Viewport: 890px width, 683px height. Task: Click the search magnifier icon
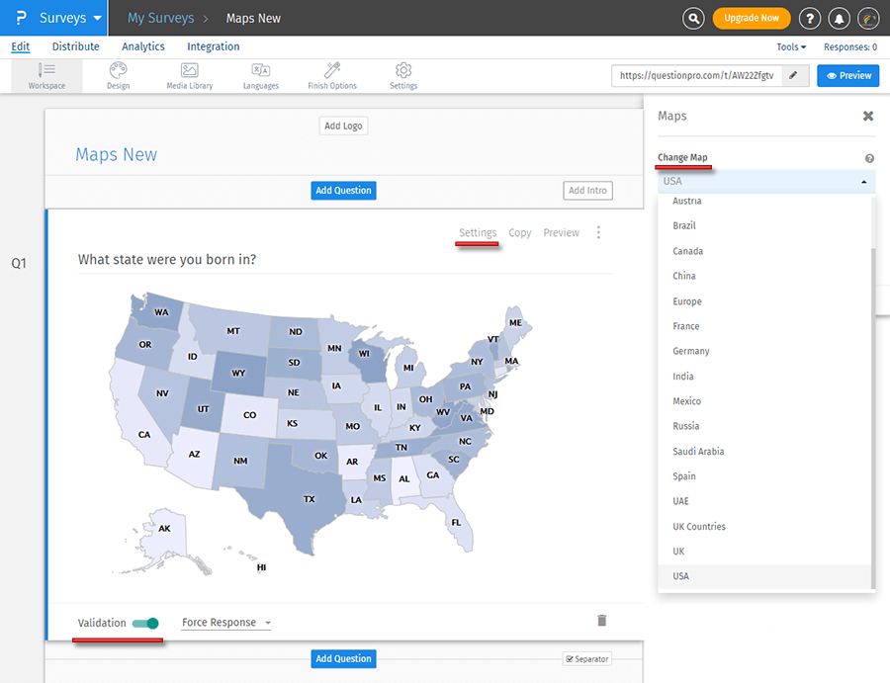pyautogui.click(x=694, y=18)
